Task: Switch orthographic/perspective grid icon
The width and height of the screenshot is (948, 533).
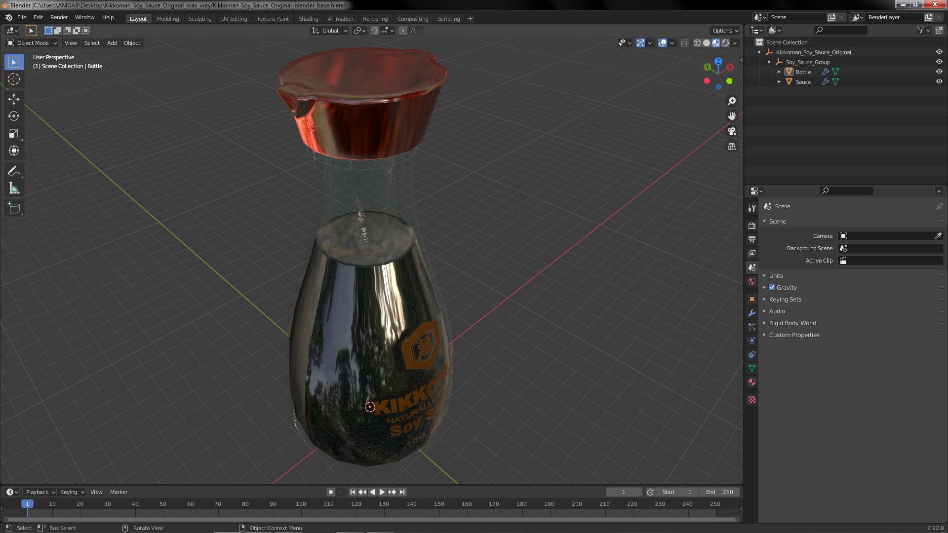Action: [732, 147]
